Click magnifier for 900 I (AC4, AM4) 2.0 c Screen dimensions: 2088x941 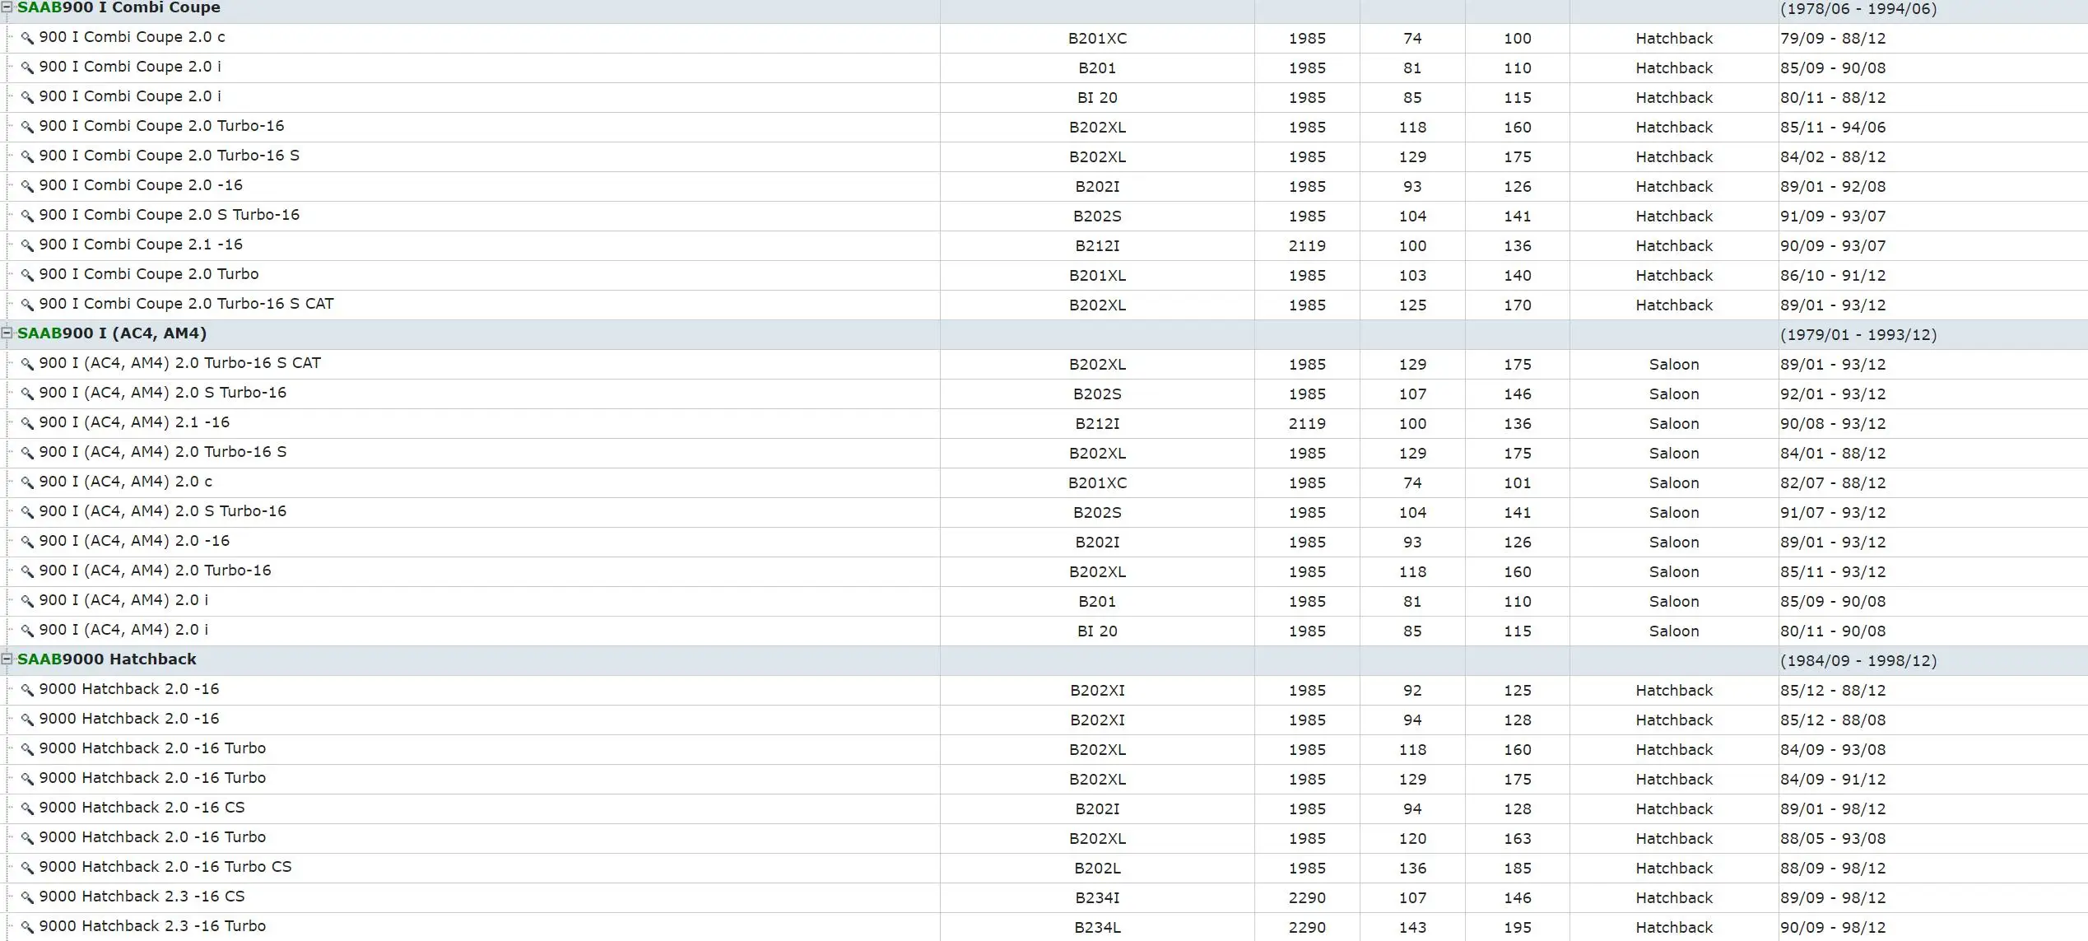tap(27, 483)
